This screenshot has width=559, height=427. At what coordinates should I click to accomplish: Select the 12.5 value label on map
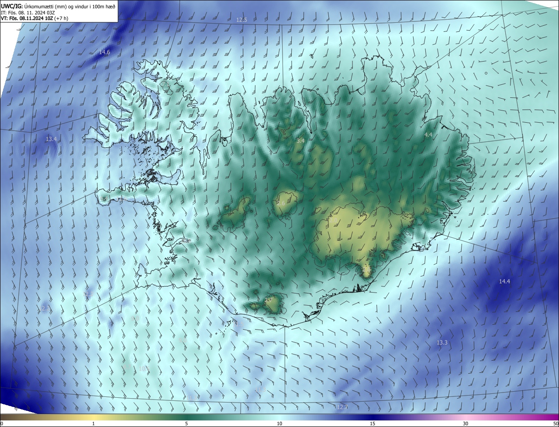[x=242, y=20]
